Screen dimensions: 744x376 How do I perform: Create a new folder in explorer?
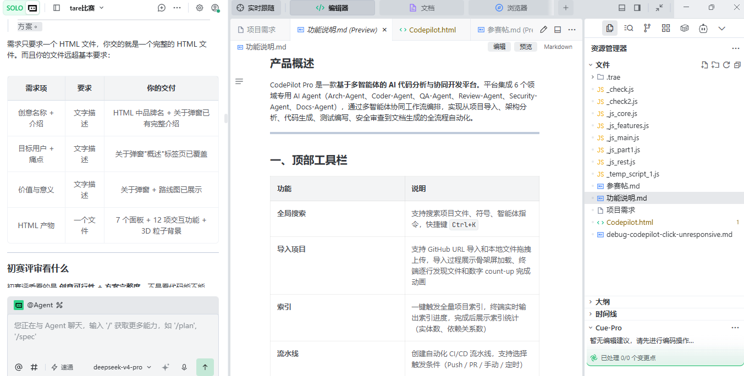(715, 65)
